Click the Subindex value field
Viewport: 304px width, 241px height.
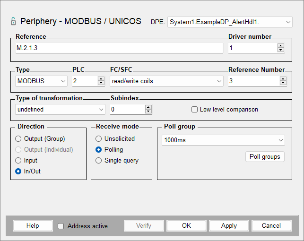click(128, 110)
